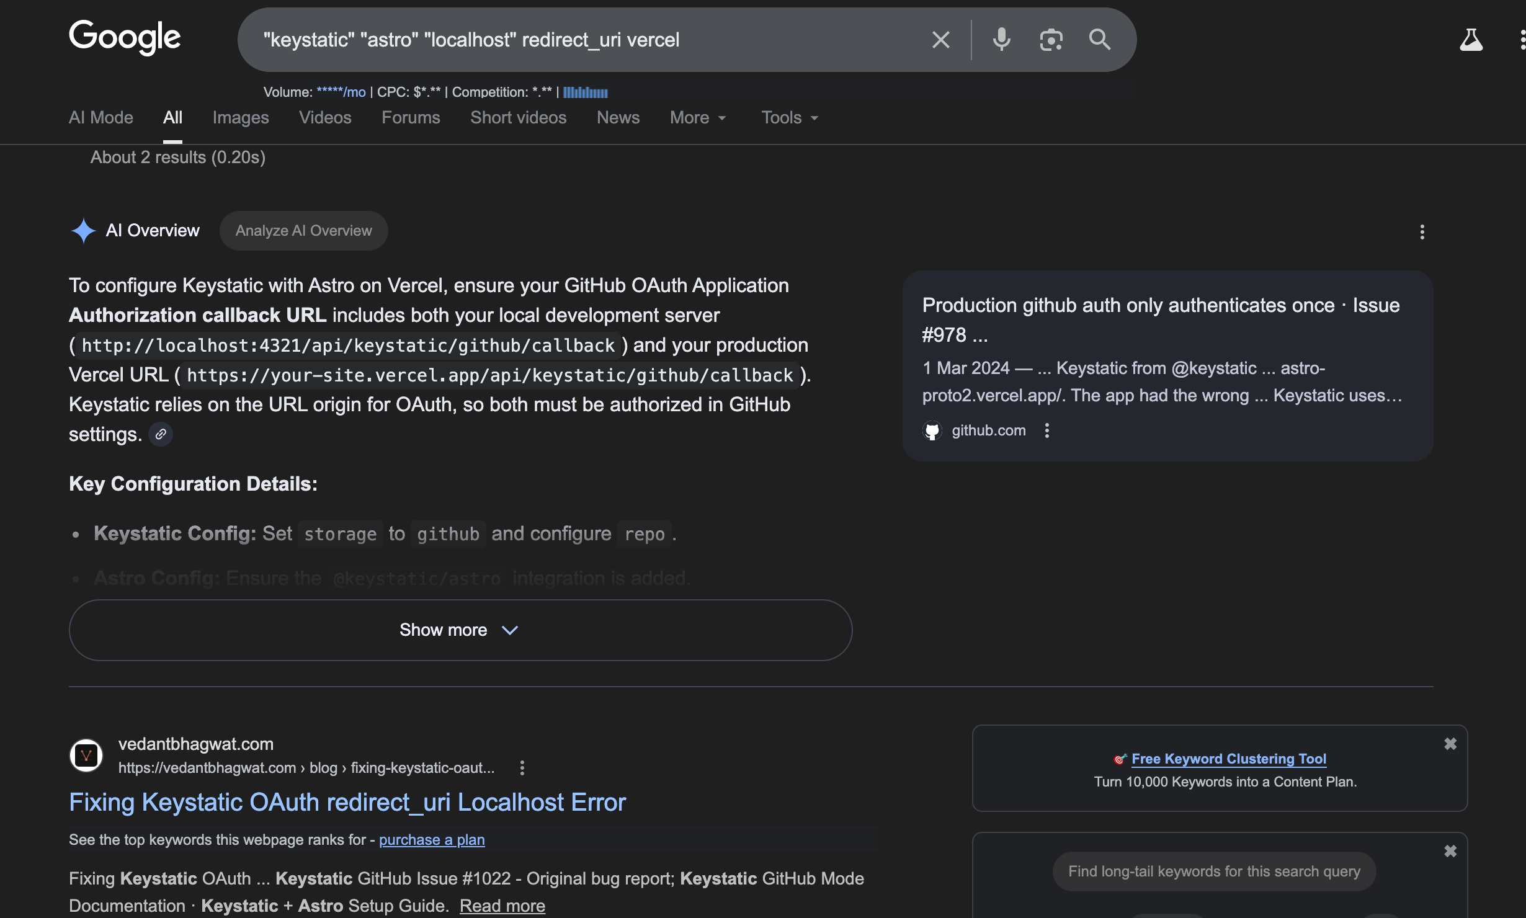Viewport: 1526px width, 918px height.
Task: Click the AI Overview source link chip
Action: [x=161, y=434]
